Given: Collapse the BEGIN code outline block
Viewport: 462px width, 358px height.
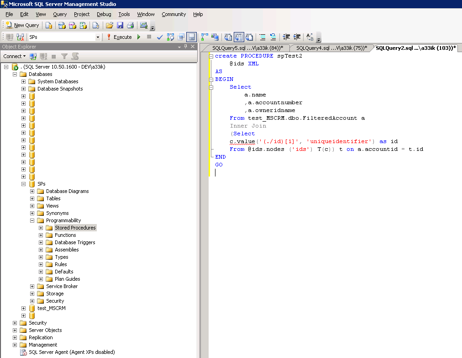Looking at the screenshot, I should 211,80.
